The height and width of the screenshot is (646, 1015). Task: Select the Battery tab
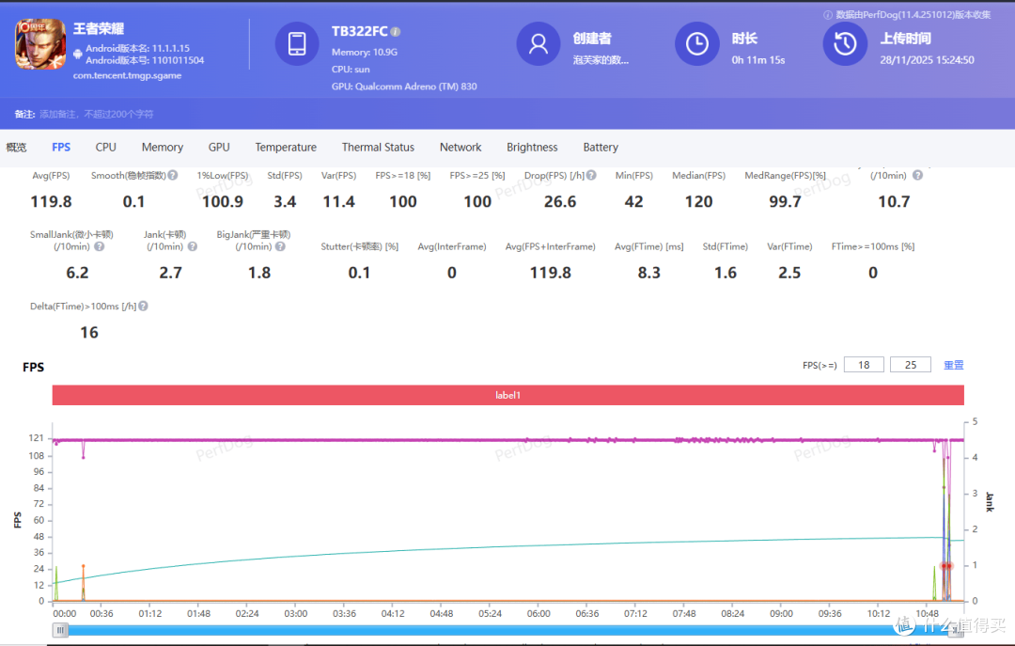(600, 147)
